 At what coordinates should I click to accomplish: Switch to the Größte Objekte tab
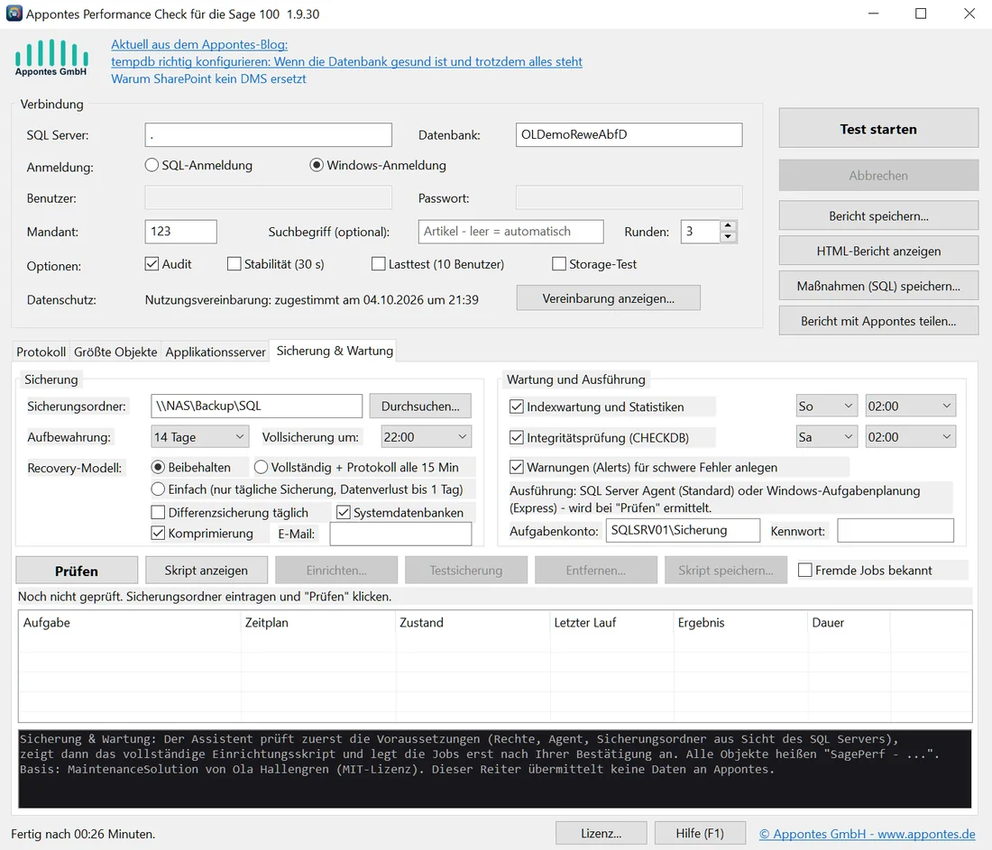pos(115,352)
